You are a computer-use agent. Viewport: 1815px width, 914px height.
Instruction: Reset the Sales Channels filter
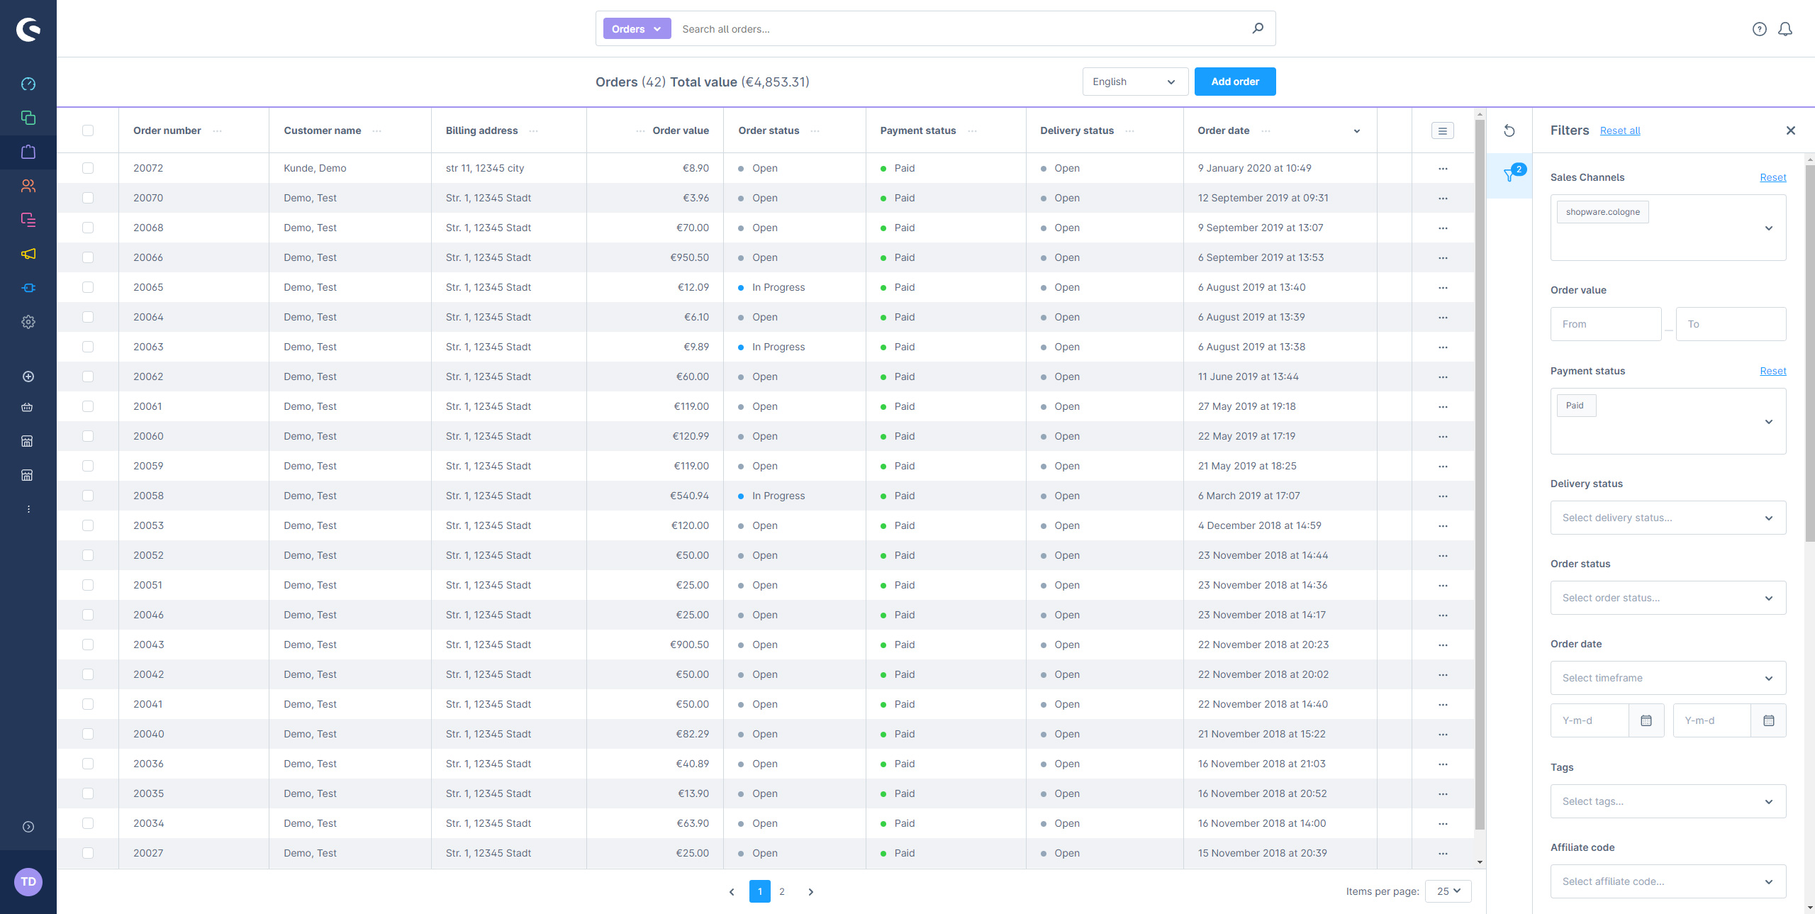[1772, 177]
